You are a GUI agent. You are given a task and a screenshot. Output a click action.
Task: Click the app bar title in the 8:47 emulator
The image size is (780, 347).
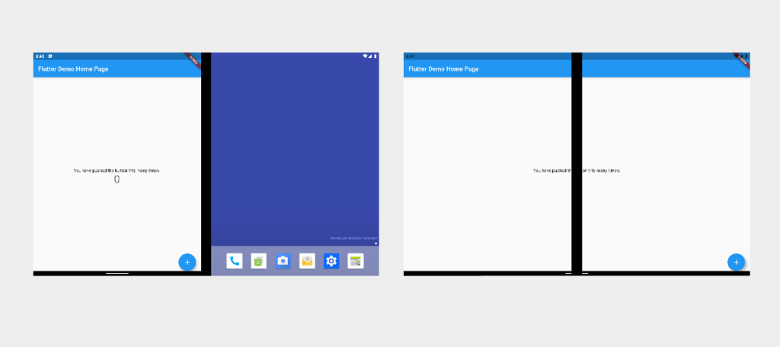click(443, 69)
